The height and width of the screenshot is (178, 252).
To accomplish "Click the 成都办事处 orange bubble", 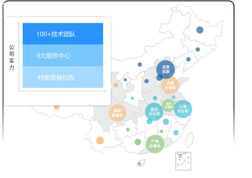I will tap(117, 113).
